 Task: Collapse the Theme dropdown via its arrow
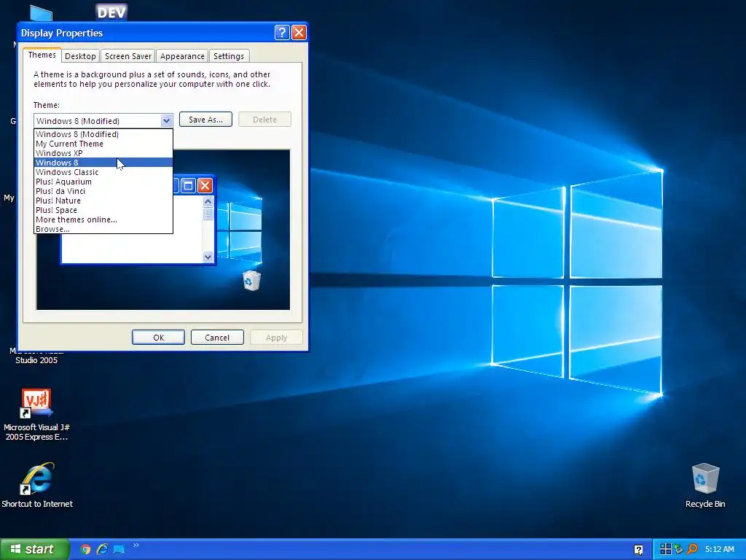(x=166, y=120)
